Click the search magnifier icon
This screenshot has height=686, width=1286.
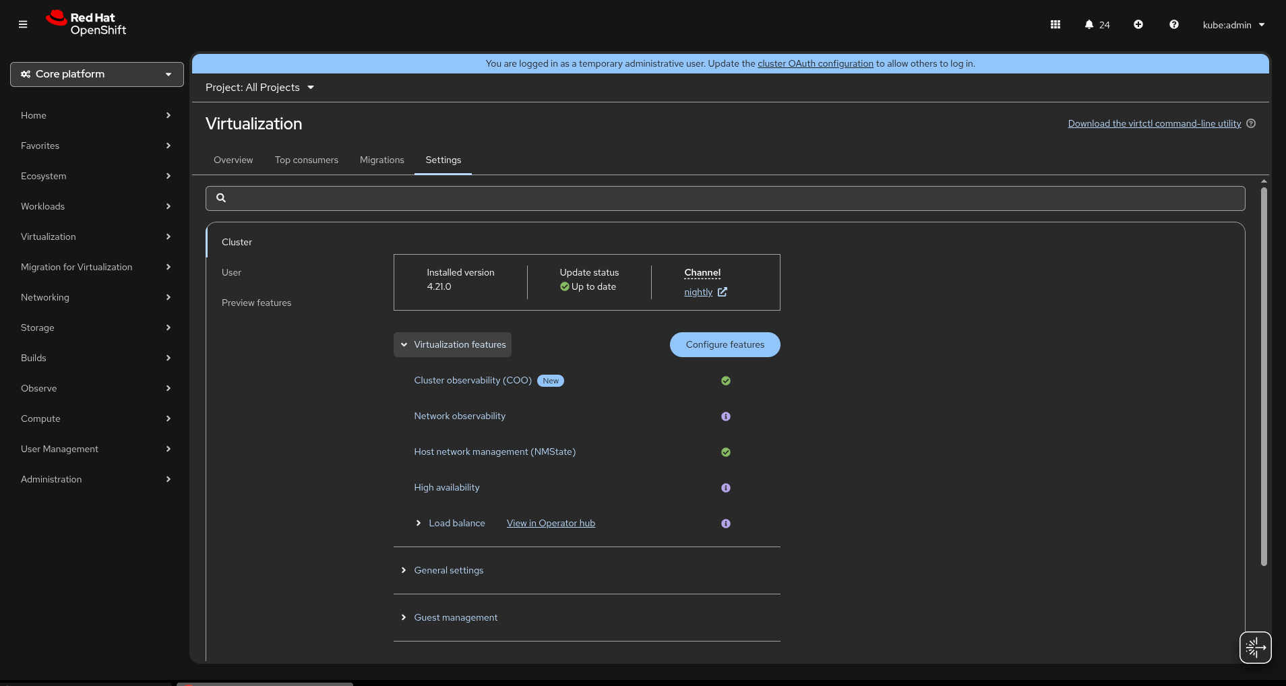coord(221,197)
